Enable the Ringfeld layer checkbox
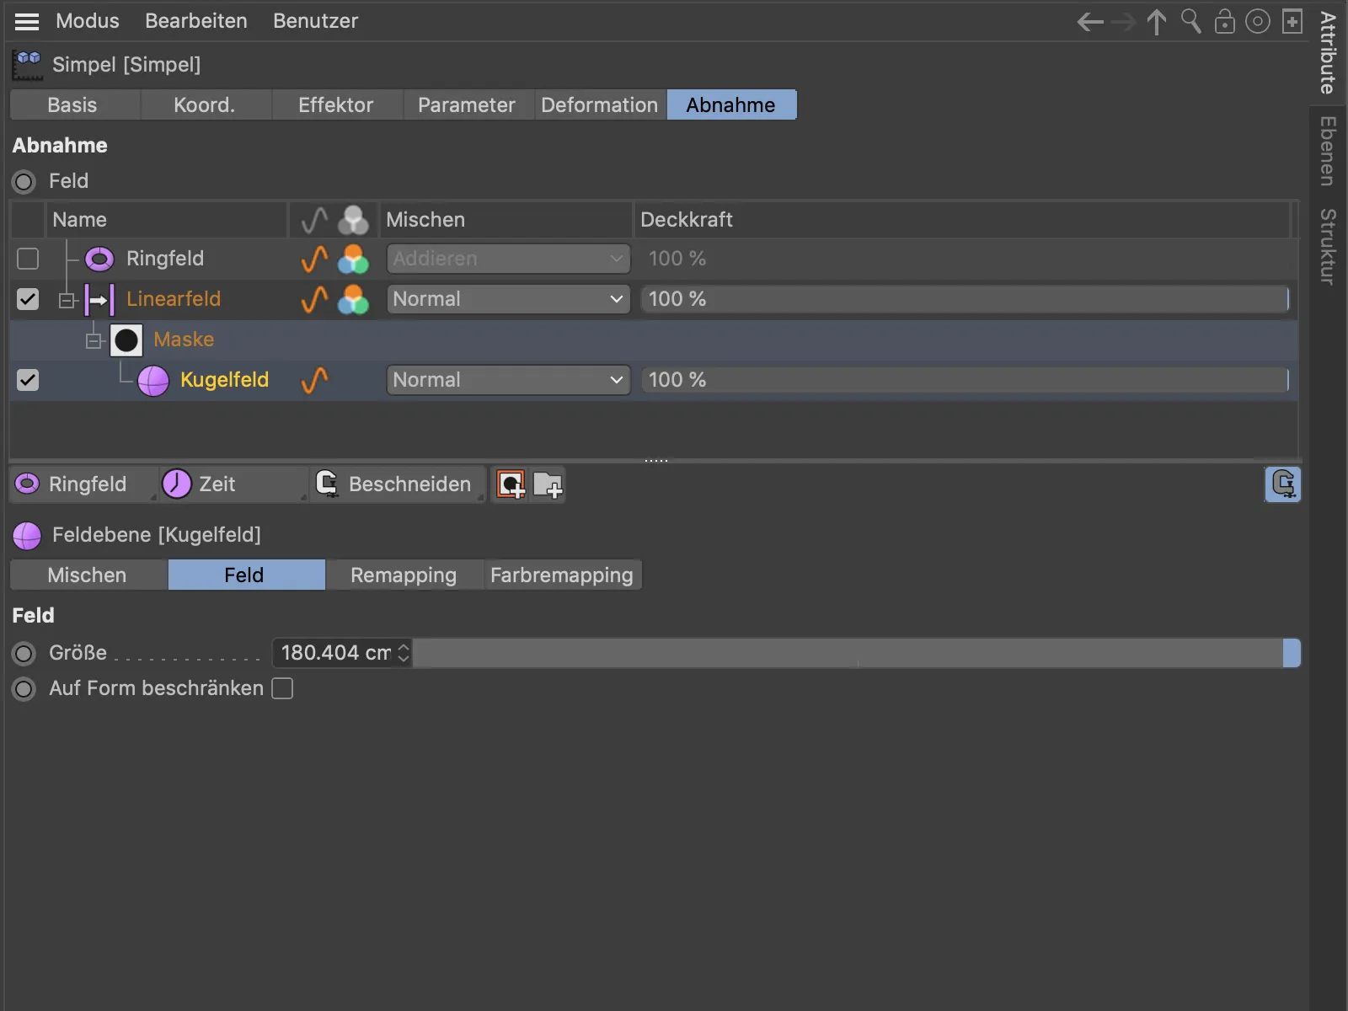 tap(27, 259)
